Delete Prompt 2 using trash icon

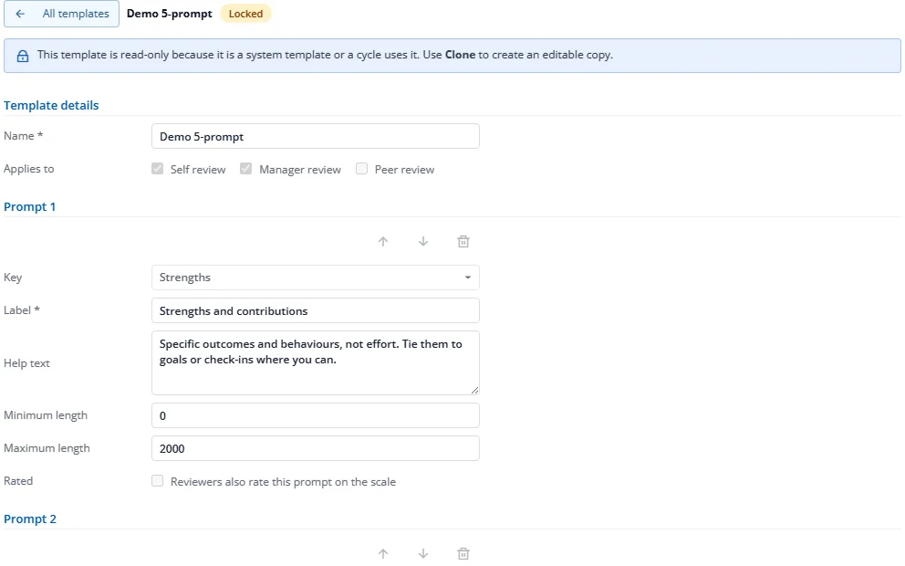point(463,553)
